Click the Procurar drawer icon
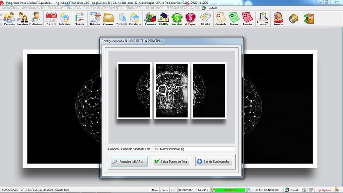The image size is (343, 193). (108, 19)
